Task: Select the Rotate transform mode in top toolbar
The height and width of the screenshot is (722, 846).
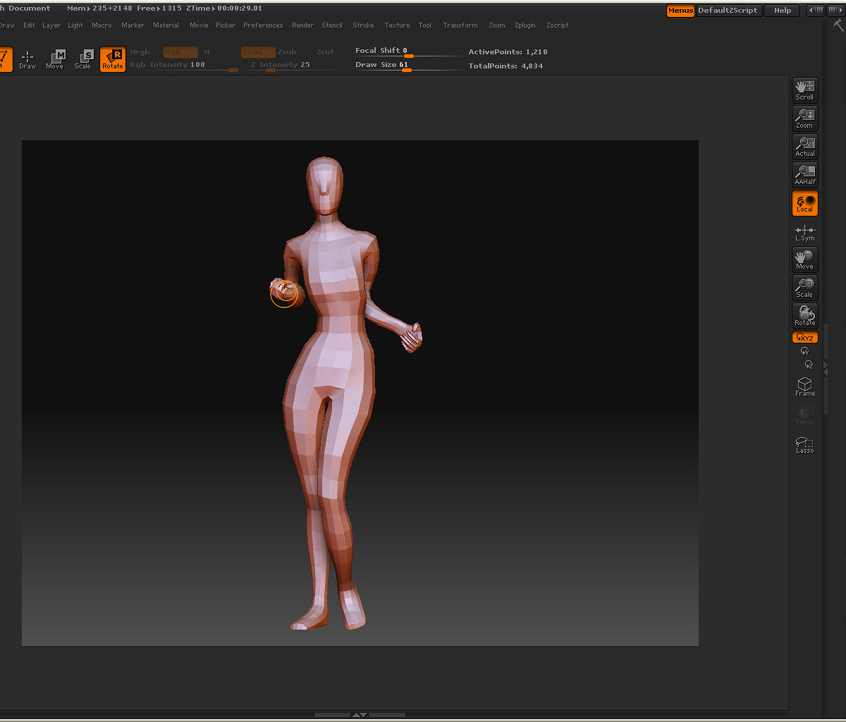Action: [x=113, y=59]
